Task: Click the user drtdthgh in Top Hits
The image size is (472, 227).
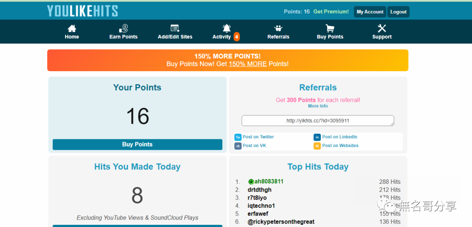Action: [260, 190]
